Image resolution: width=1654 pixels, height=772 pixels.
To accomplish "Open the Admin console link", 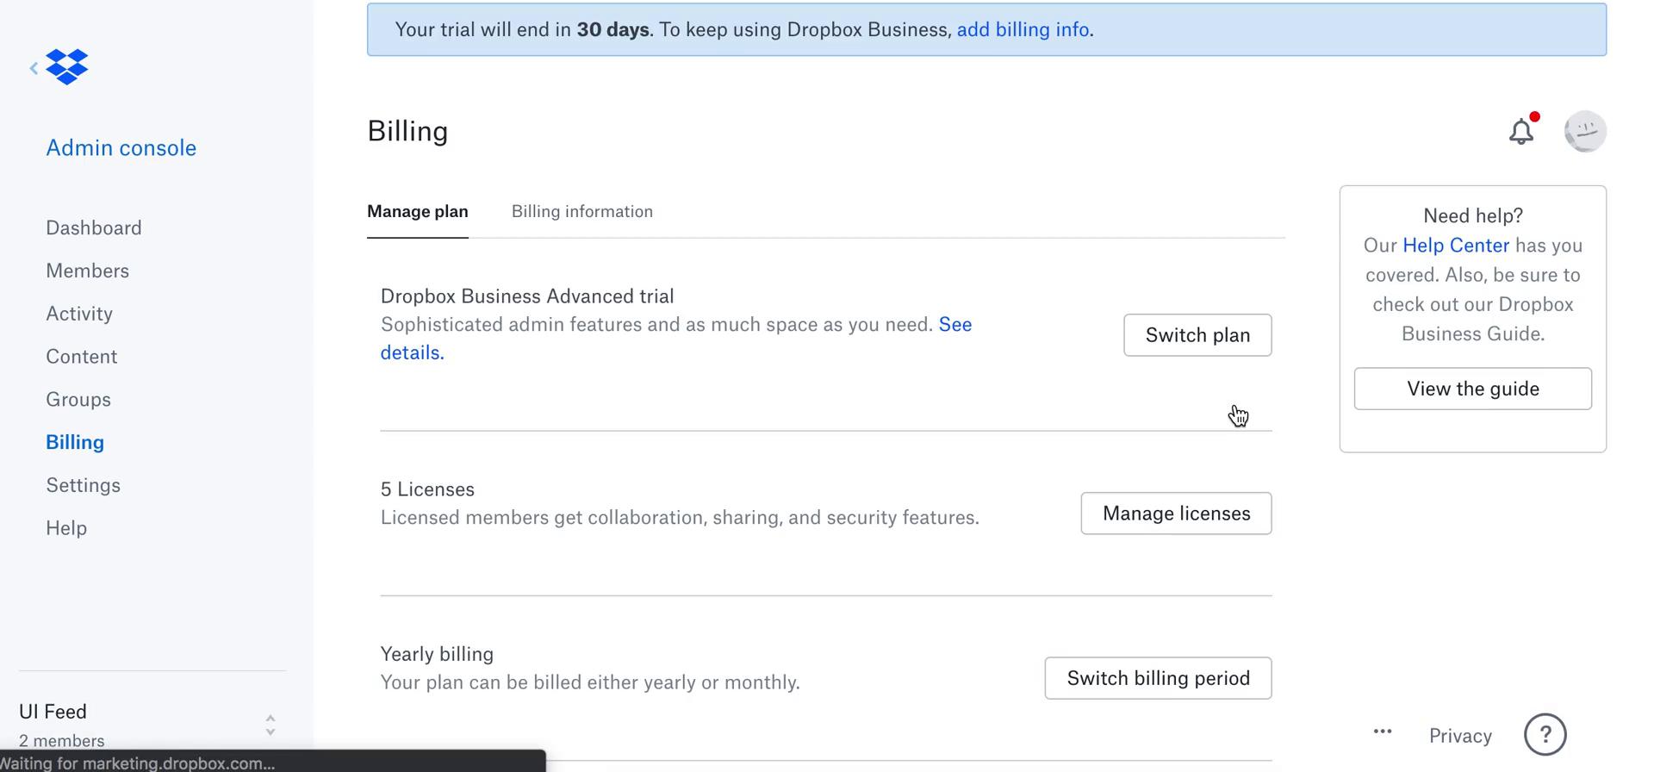I will [121, 147].
